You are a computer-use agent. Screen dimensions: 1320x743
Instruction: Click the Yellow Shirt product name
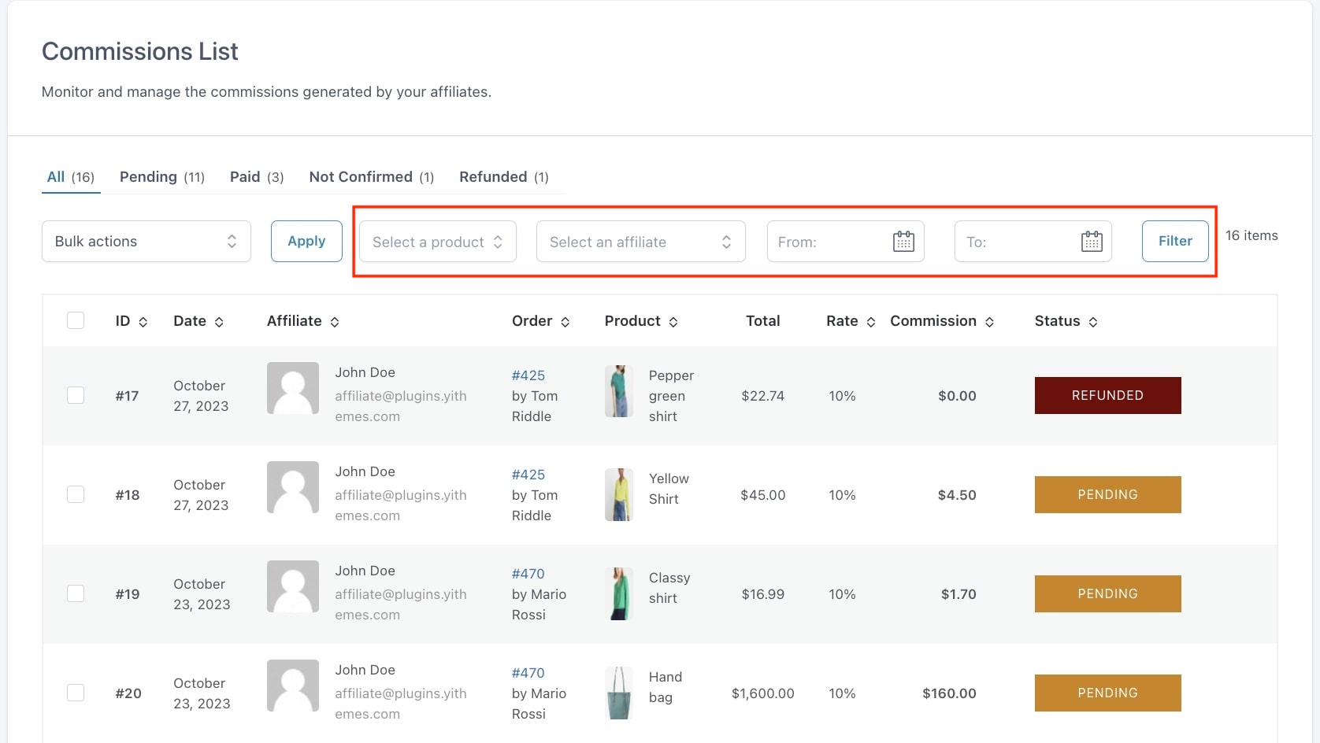669,489
